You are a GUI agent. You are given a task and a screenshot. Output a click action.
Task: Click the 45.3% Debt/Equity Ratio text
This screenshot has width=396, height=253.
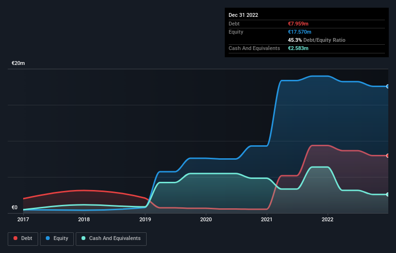316,40
